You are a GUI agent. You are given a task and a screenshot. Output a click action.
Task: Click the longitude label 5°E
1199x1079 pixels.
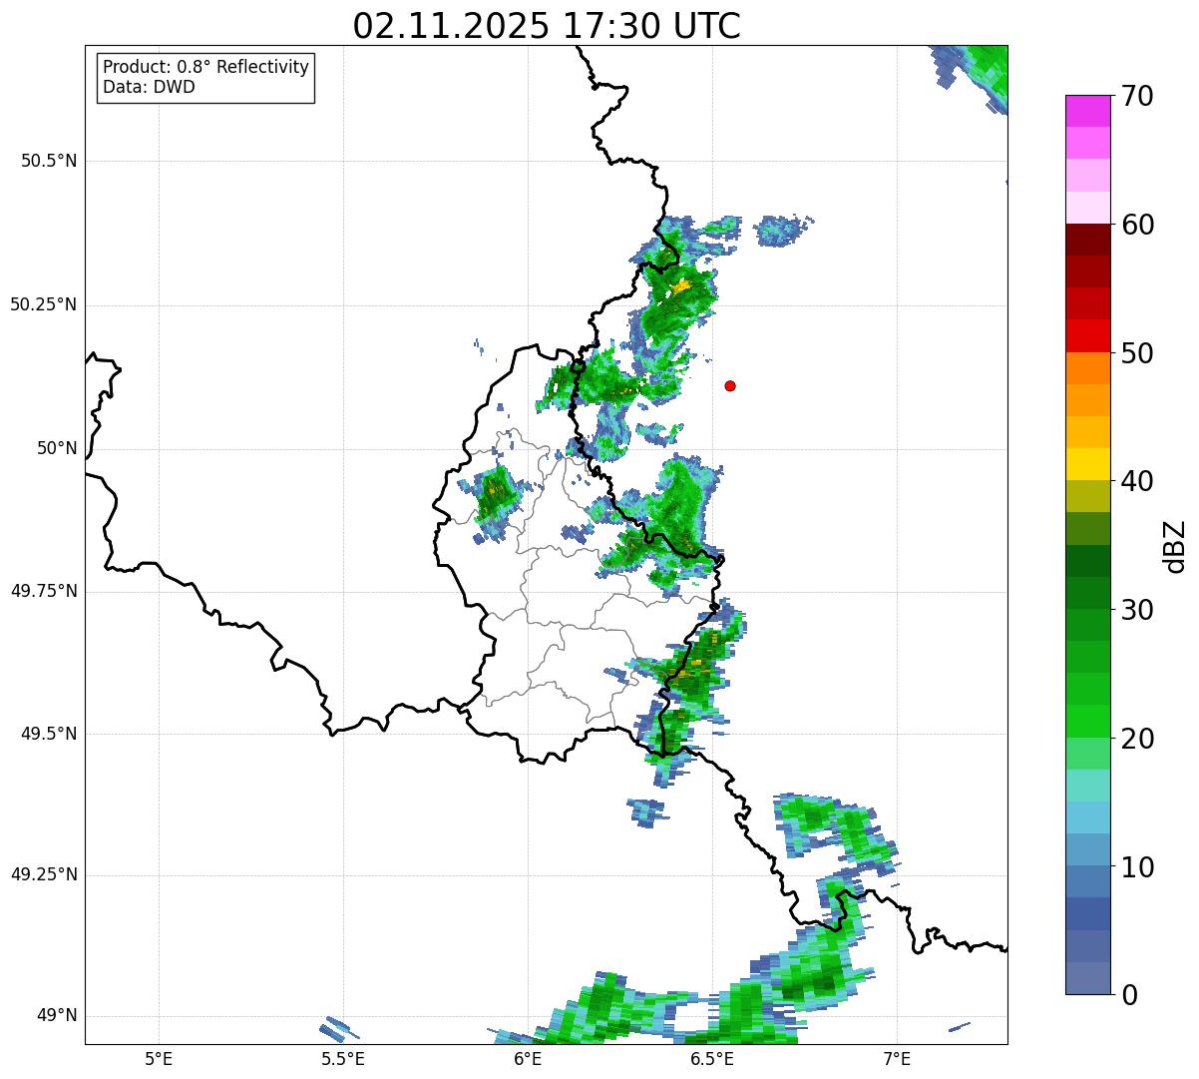[159, 1058]
